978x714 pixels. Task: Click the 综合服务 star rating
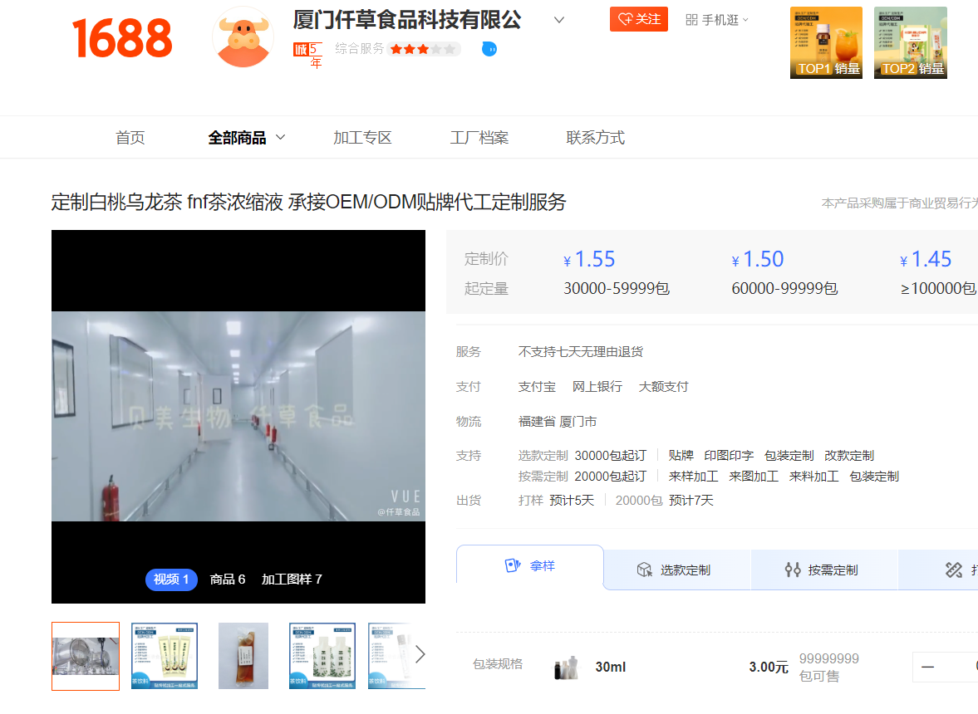423,49
